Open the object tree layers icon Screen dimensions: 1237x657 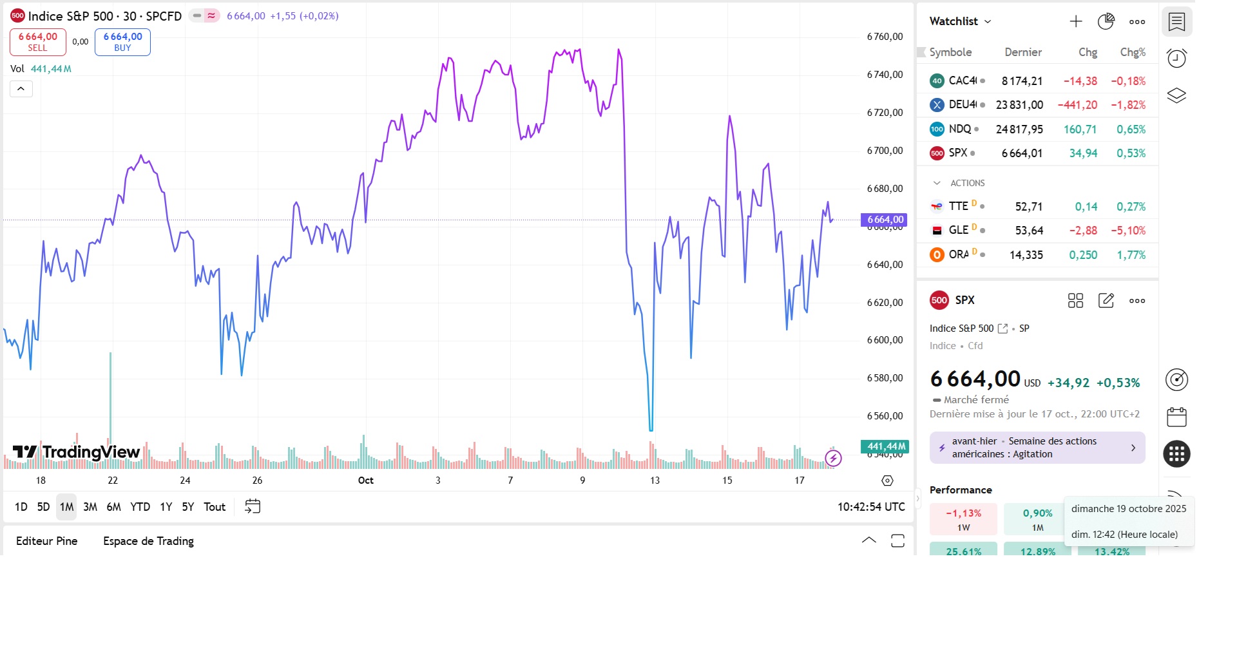click(1176, 96)
